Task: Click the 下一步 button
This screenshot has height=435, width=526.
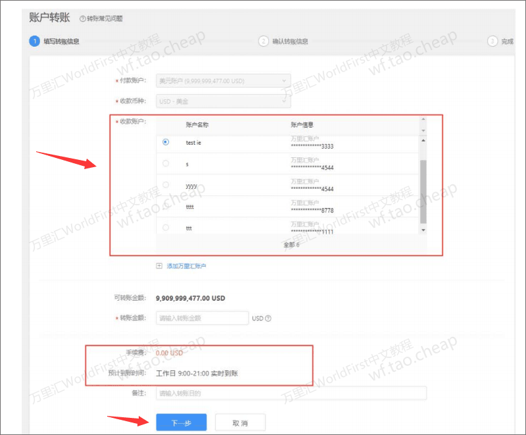Action: [181, 422]
